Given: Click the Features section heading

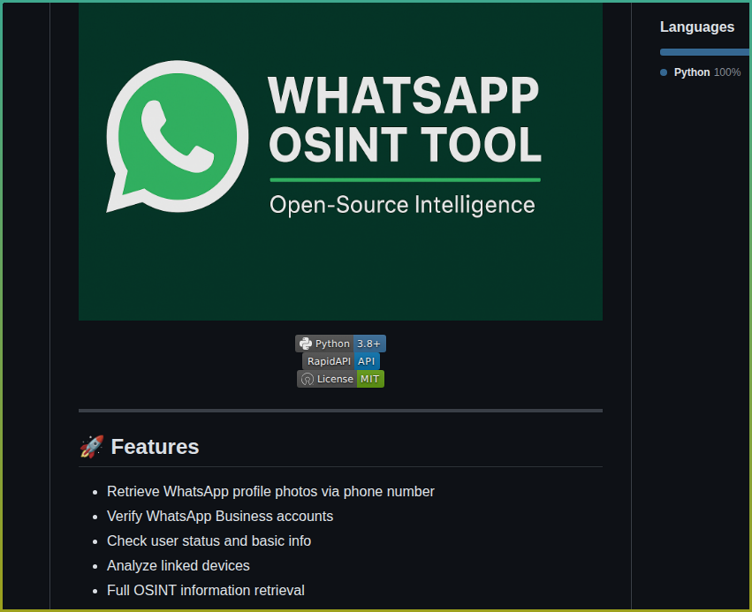Looking at the screenshot, I should pos(155,447).
